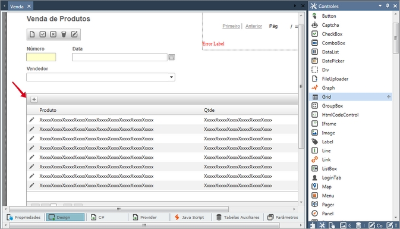The image size is (400, 229).
Task: Click the new record document icon
Action: (32, 34)
